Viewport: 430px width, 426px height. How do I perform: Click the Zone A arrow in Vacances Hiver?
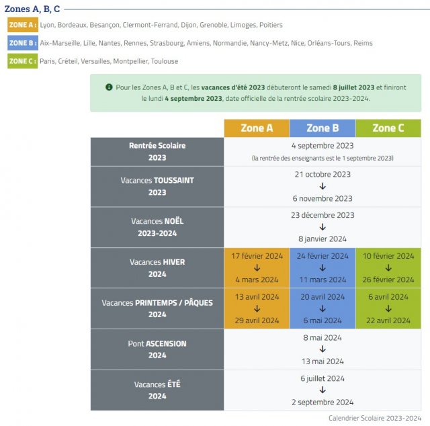pos(257,267)
